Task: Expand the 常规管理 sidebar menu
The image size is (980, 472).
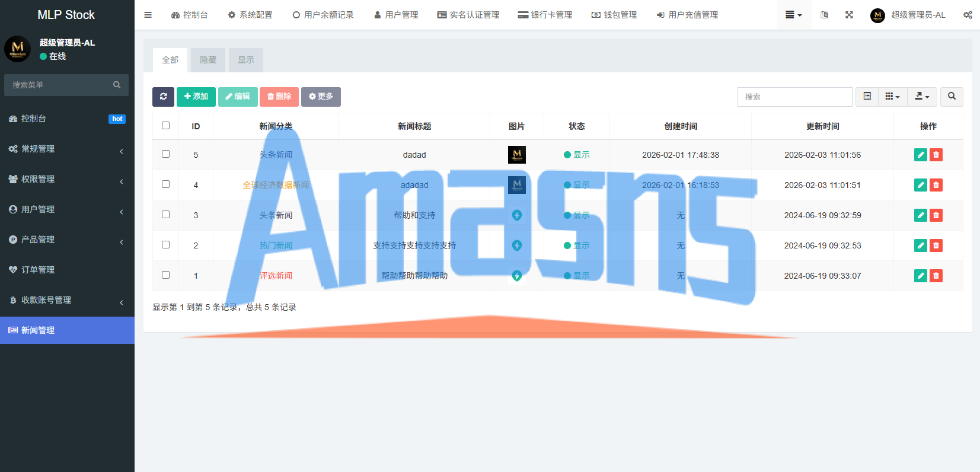Action: 67,149
